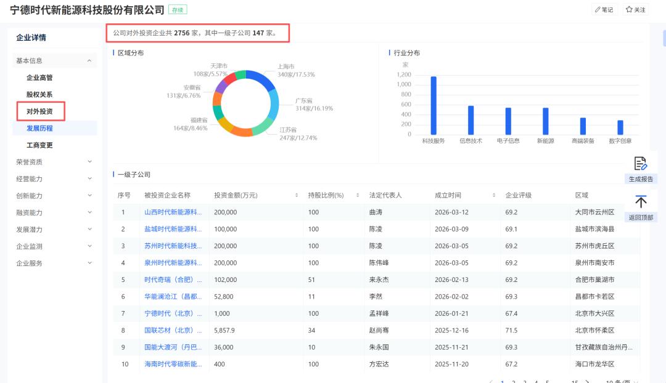Open 股权关系 in the sidebar
Image resolution: width=666 pixels, height=383 pixels.
coord(39,95)
